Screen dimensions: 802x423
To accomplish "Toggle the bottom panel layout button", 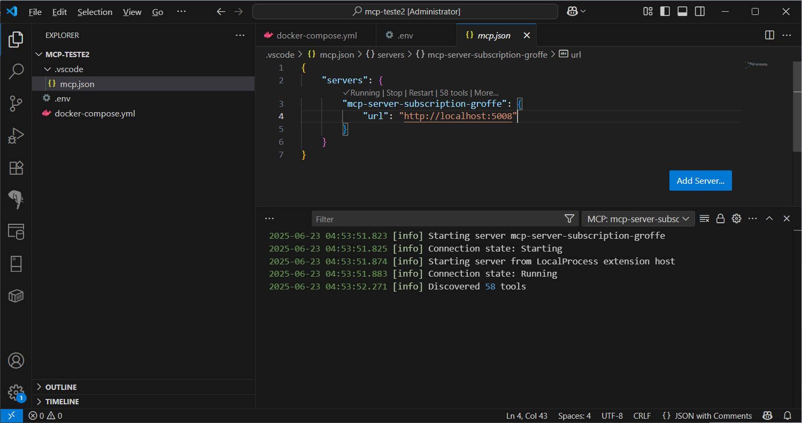I will tap(682, 11).
